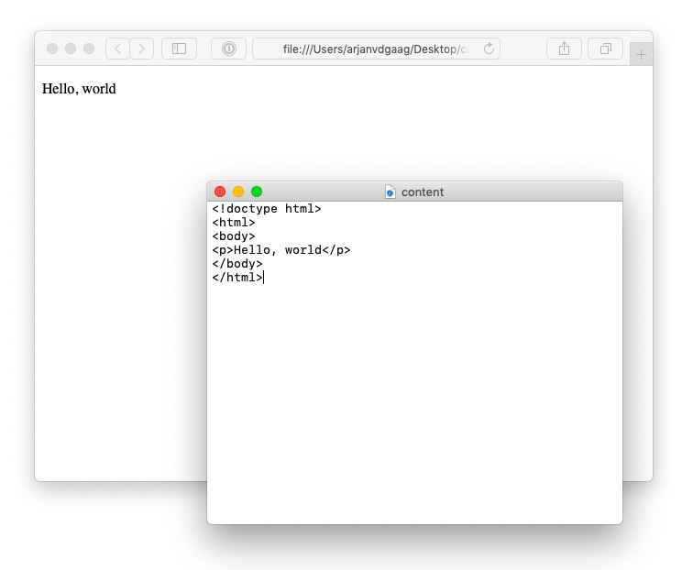Click the '<!doctype html>' line in the editor
This screenshot has height=570, width=693.
267,209
